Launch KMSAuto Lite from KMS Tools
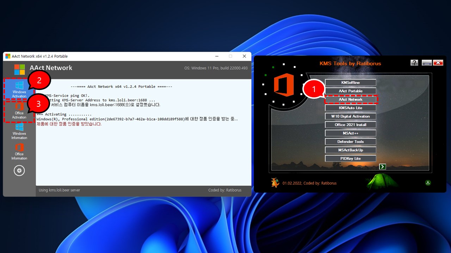 351,108
